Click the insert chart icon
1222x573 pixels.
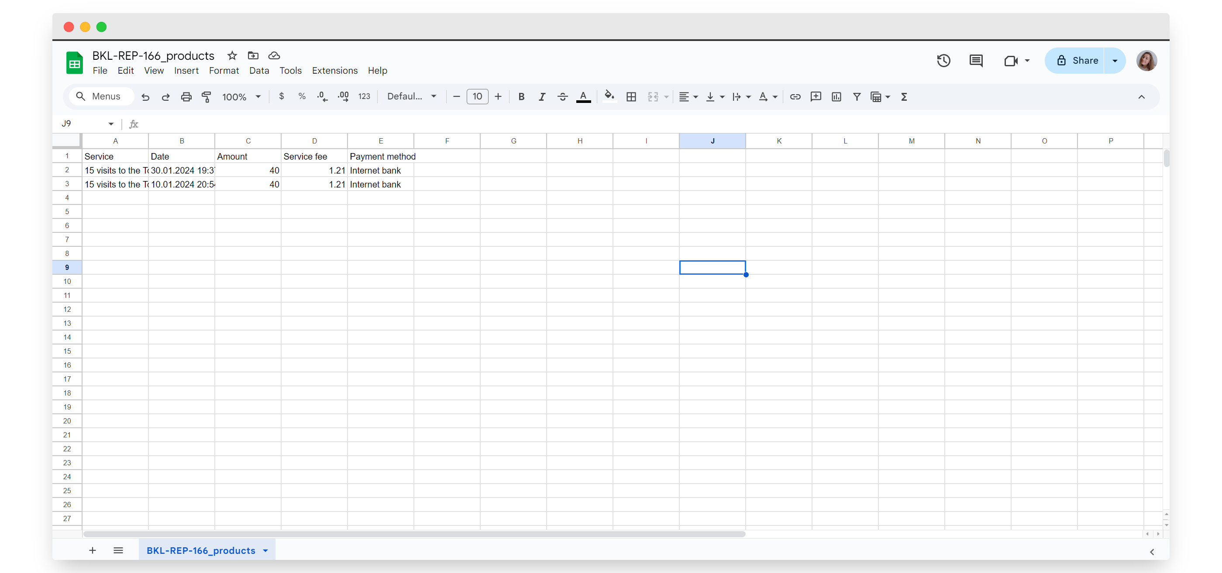tap(836, 97)
